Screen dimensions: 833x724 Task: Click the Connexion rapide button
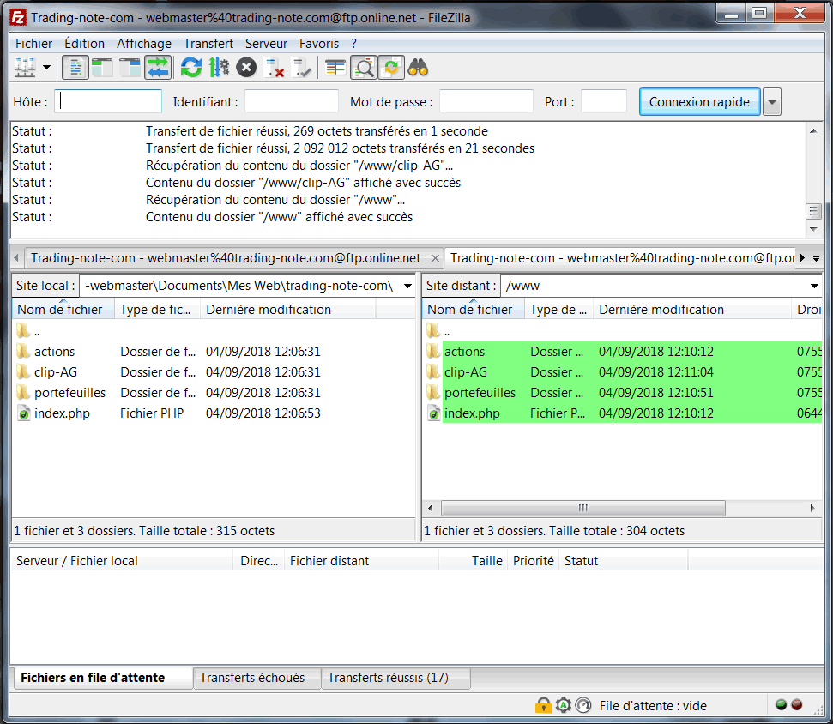click(x=699, y=101)
